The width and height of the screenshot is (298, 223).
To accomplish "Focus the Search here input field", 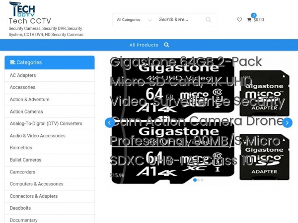I will [x=181, y=19].
